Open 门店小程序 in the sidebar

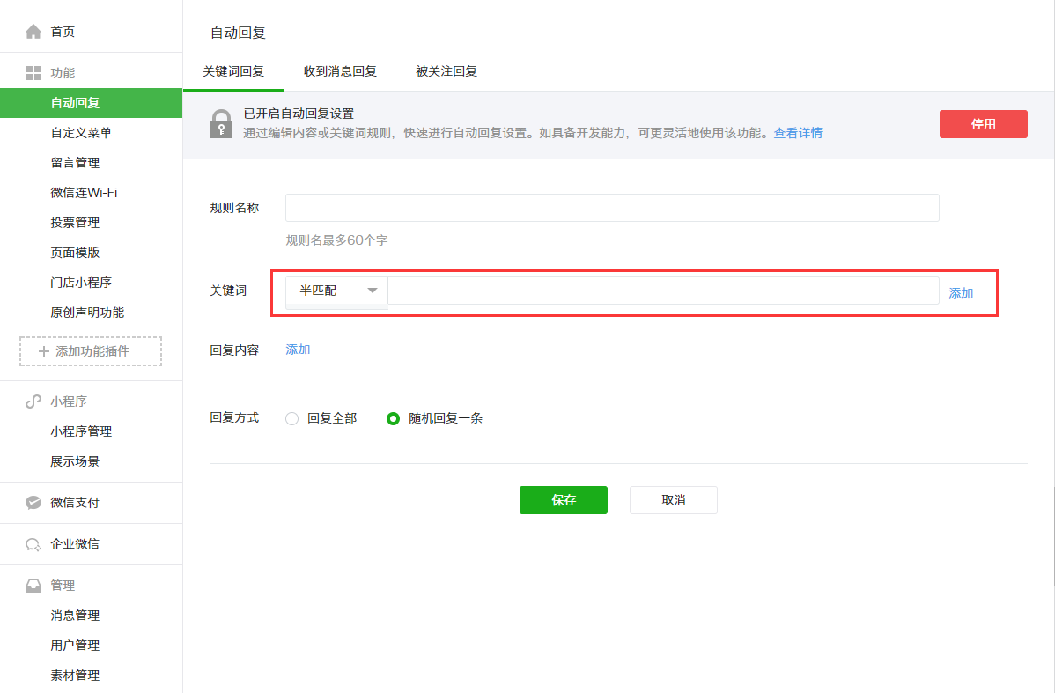(x=81, y=283)
